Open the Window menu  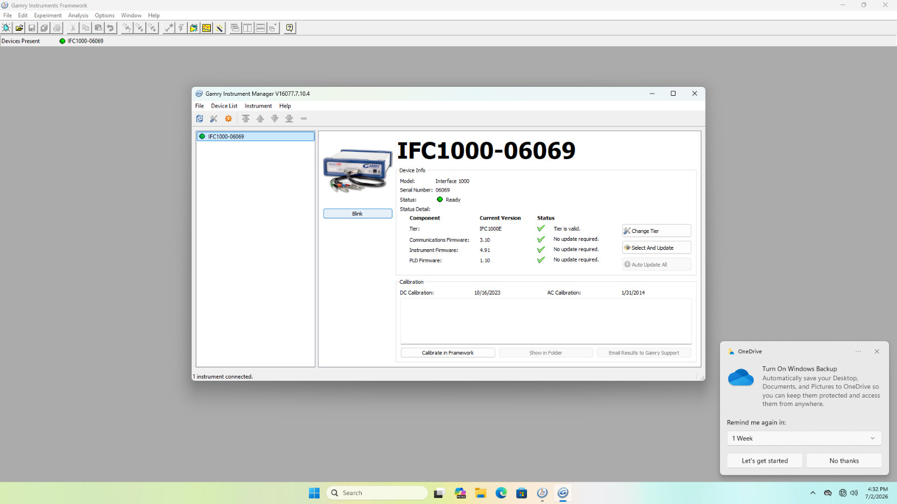coord(131,16)
